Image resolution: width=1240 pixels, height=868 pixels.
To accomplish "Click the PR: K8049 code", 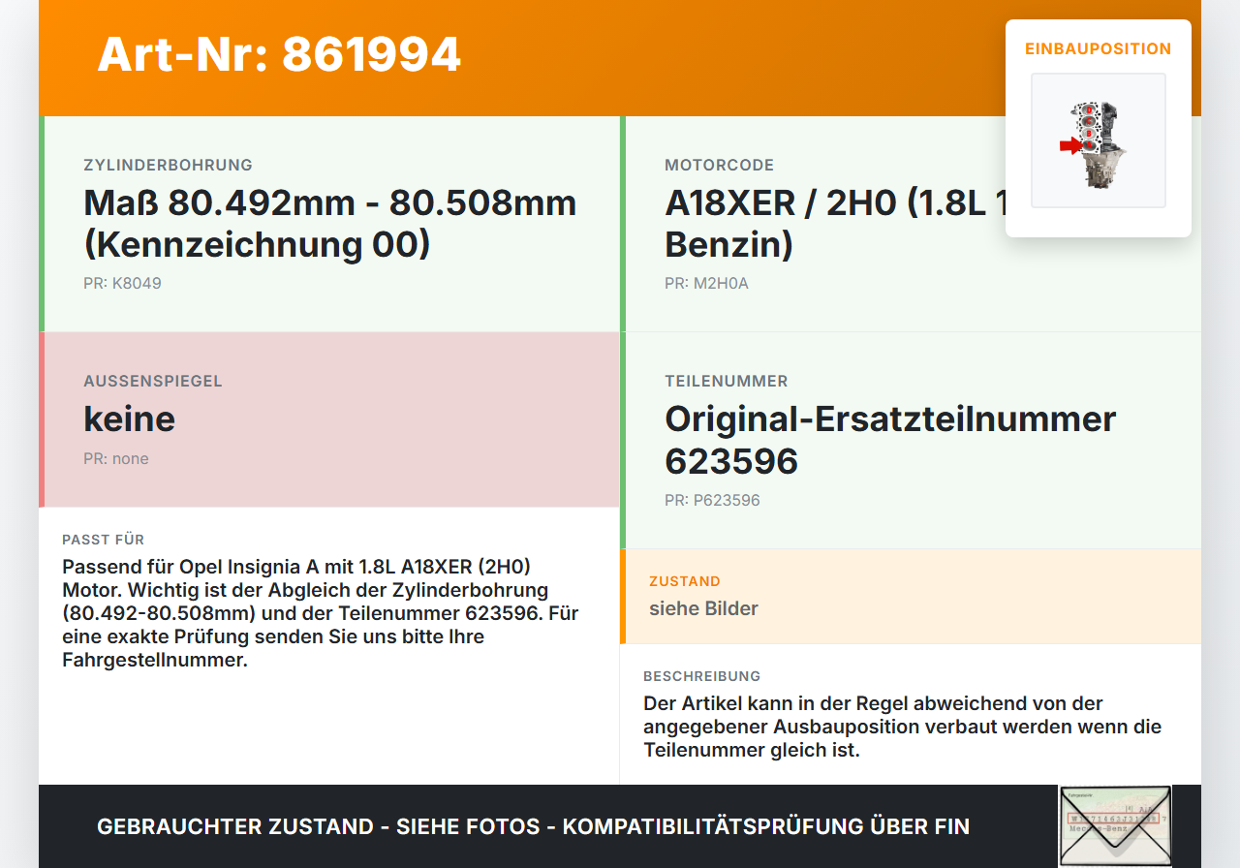I will 122,284.
